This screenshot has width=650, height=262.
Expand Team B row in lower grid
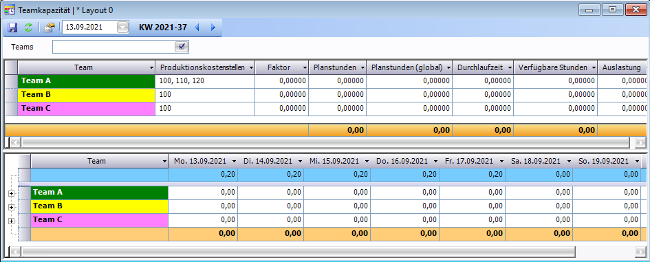11,207
